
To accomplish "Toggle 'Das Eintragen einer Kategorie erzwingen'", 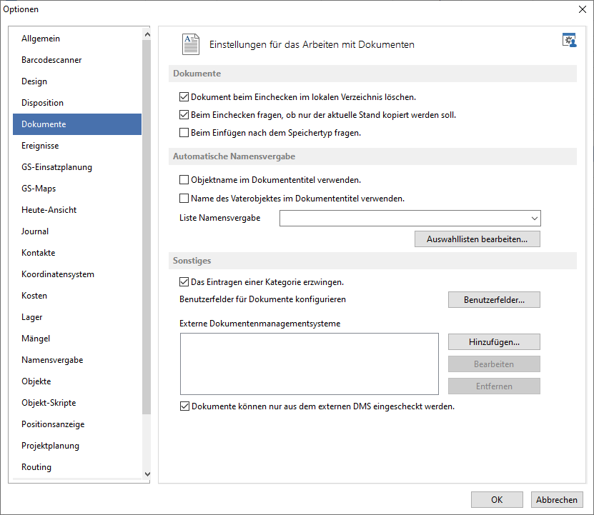I will tap(184, 281).
